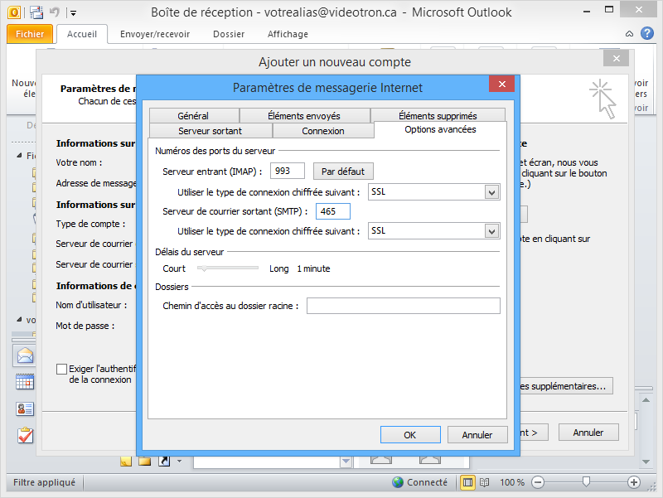Confirm settings with the OK button

point(410,434)
